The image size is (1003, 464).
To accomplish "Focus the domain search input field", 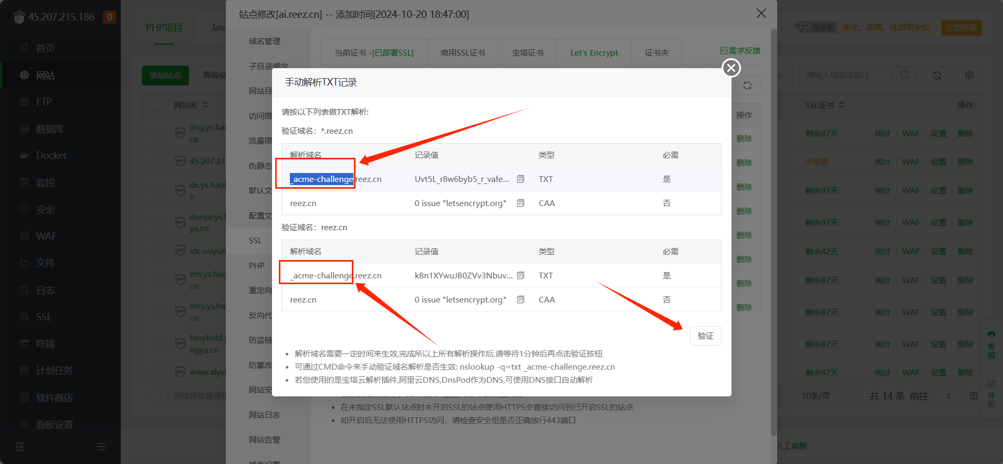I will pyautogui.click(x=845, y=75).
